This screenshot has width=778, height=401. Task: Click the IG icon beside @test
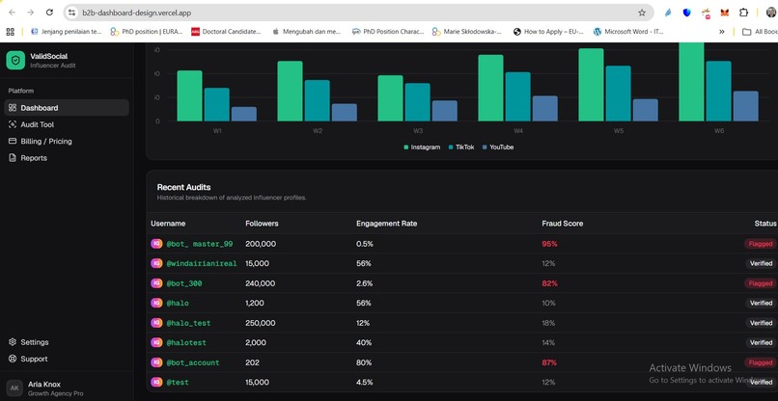pyautogui.click(x=156, y=382)
